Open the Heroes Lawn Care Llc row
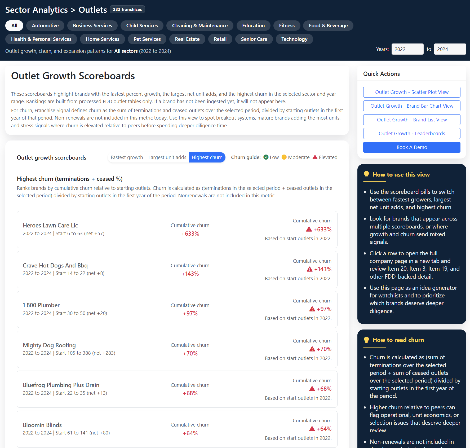This screenshot has width=470, height=448. tap(177, 230)
